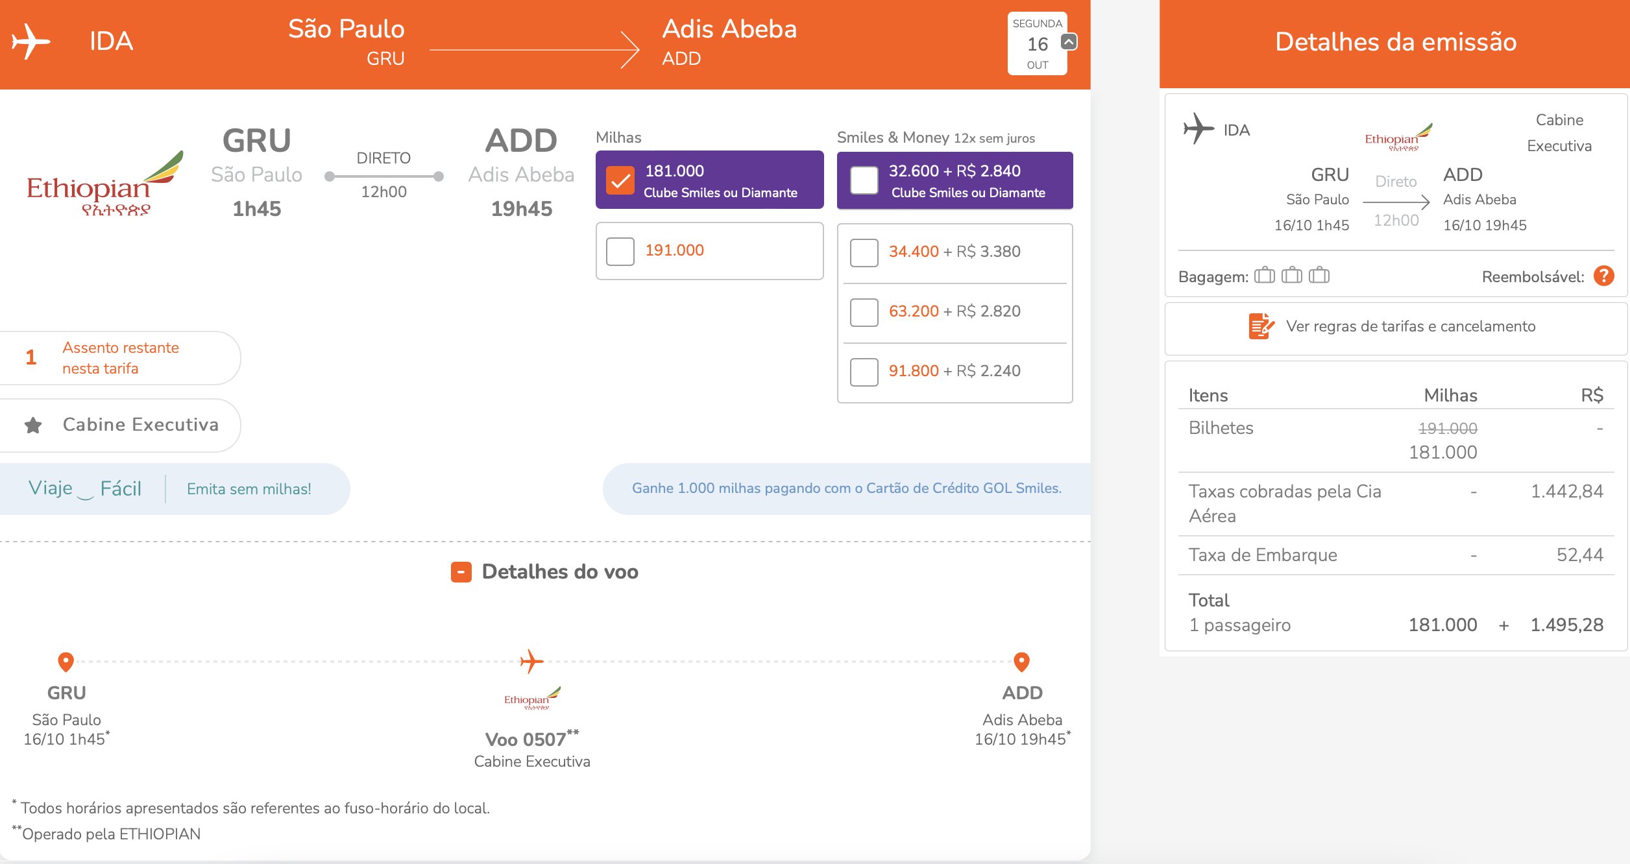Click the DIRETO 12h00 flight duration indicator
Image resolution: width=1630 pixels, height=864 pixels.
point(383,175)
